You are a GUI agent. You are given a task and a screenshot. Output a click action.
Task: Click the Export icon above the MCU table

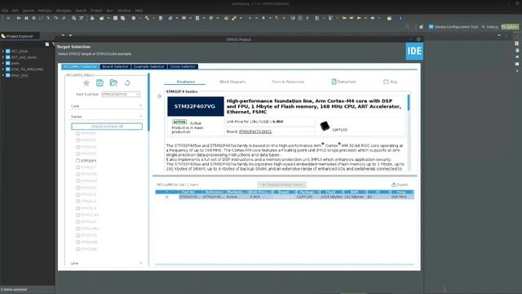coord(394,185)
